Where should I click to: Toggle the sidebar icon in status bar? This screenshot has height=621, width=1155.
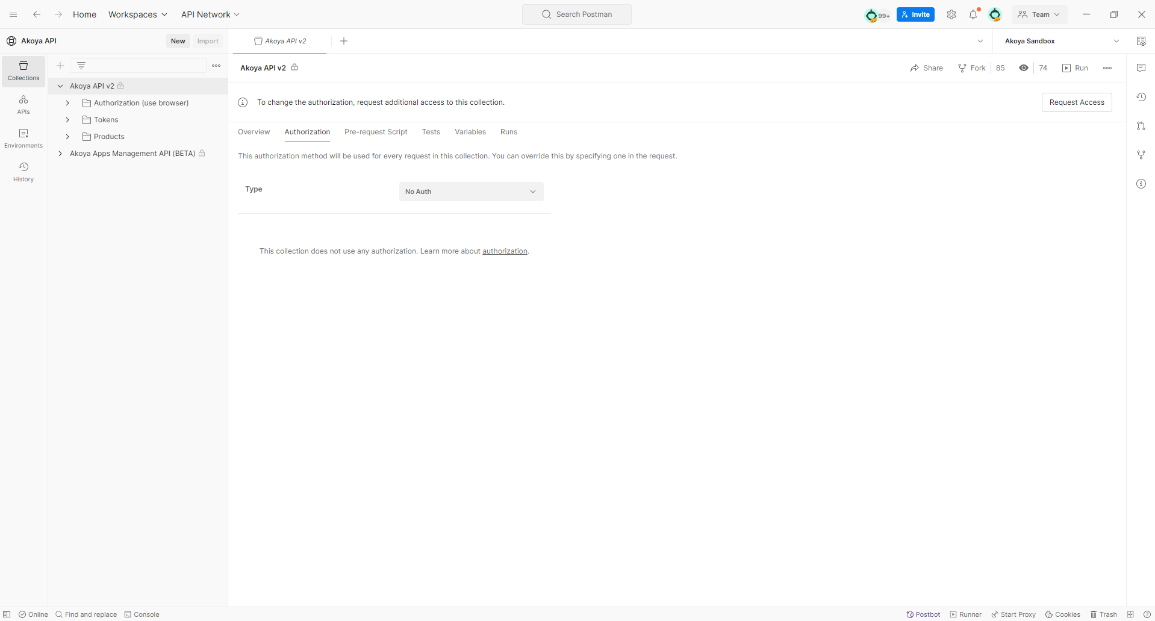[7, 614]
